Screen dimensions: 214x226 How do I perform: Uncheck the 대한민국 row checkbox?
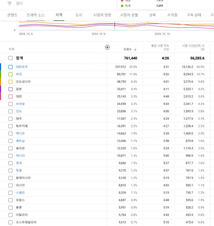[x=10, y=67]
